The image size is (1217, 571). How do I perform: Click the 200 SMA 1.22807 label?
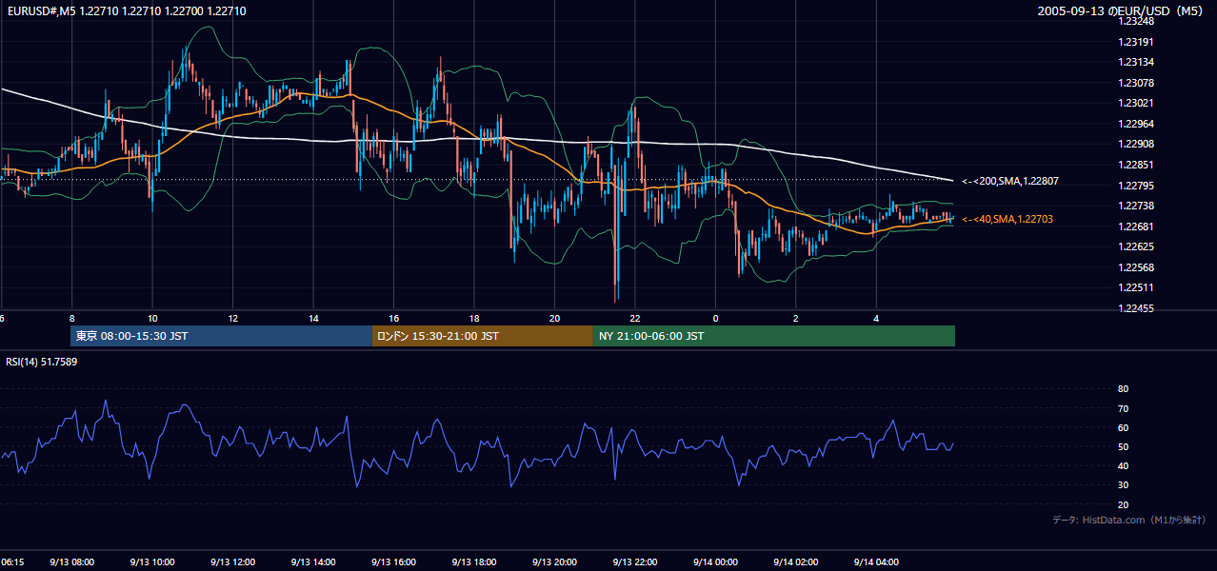pos(1010,181)
